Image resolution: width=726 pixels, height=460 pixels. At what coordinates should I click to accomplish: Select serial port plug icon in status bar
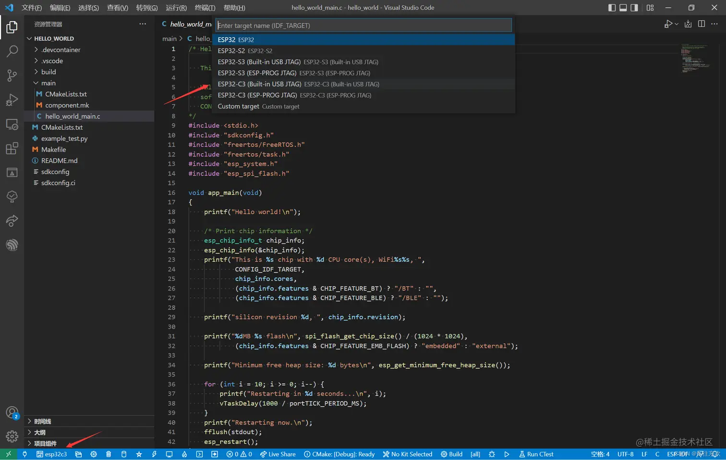24,454
